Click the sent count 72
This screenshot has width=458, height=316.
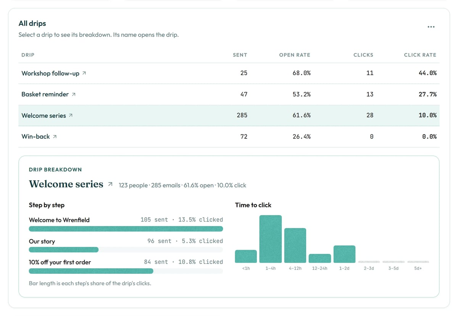244,136
